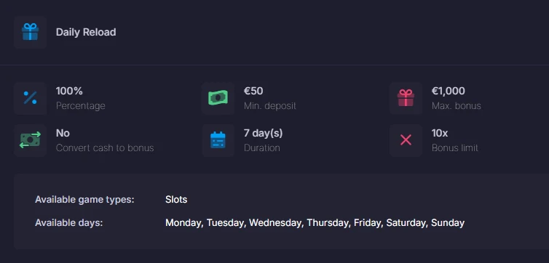Viewport: 549px width, 263px height.
Task: Click the €1,000 max bonus value
Action: [449, 91]
